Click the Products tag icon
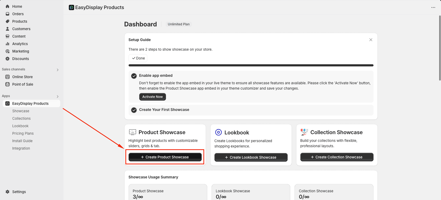Screen dimensions: 441x200 pos(7,21)
